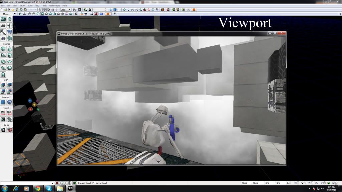Screen dimensions: 342x192
Task: Open the Build menu
Action: coord(30,6)
